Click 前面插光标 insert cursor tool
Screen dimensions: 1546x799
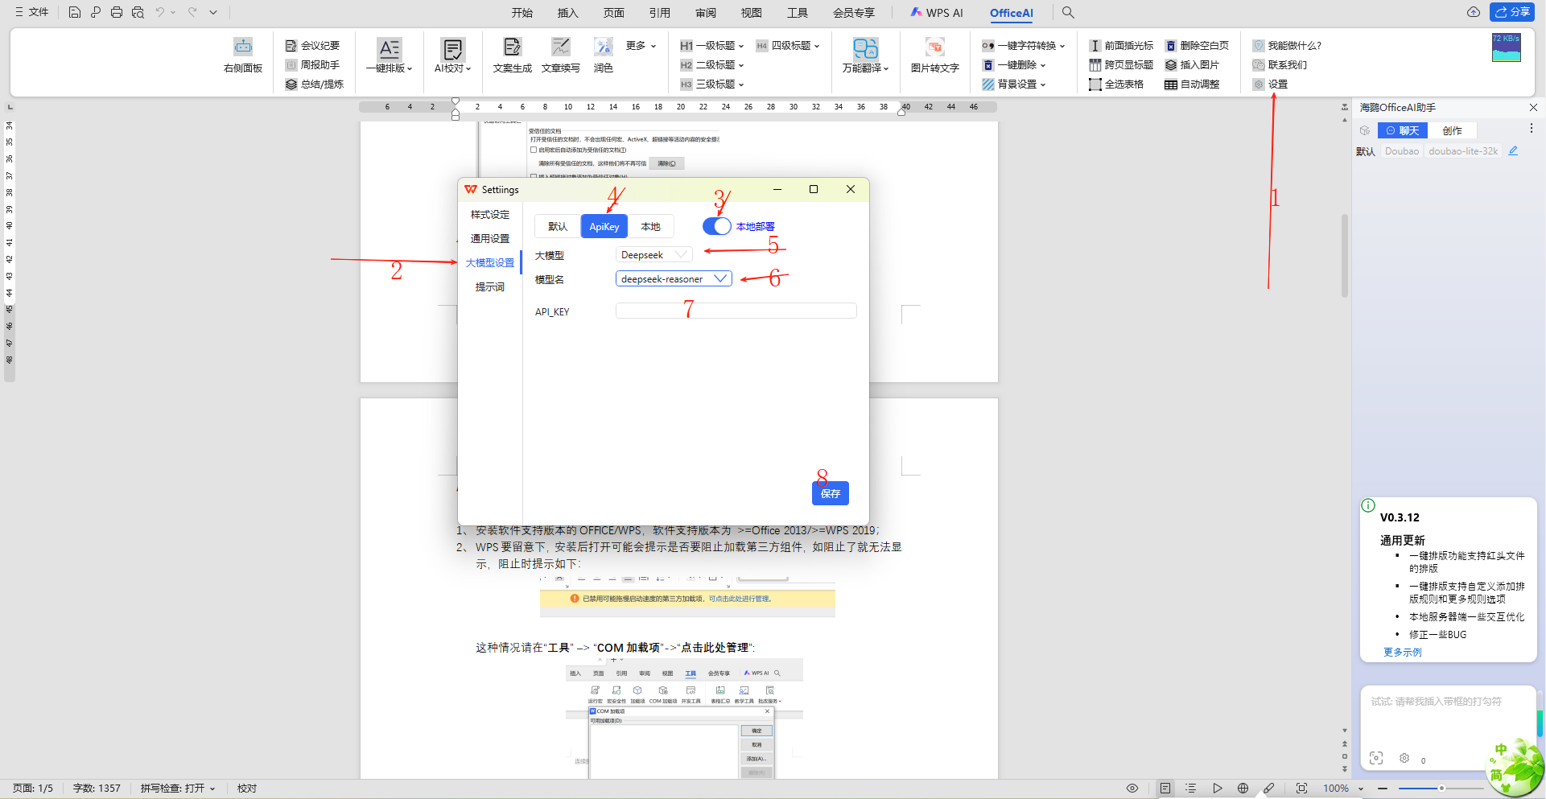[x=1121, y=46]
